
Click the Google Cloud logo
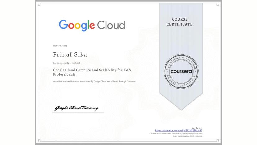[x=92, y=25]
